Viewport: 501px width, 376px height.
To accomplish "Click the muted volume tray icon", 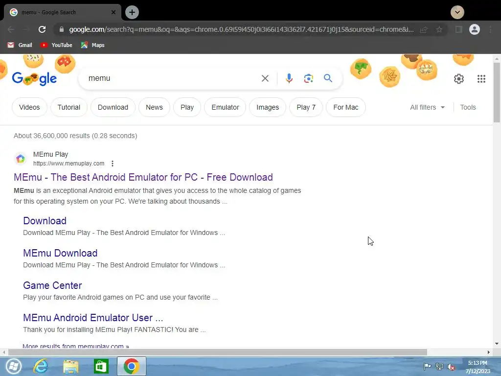I will [451, 367].
